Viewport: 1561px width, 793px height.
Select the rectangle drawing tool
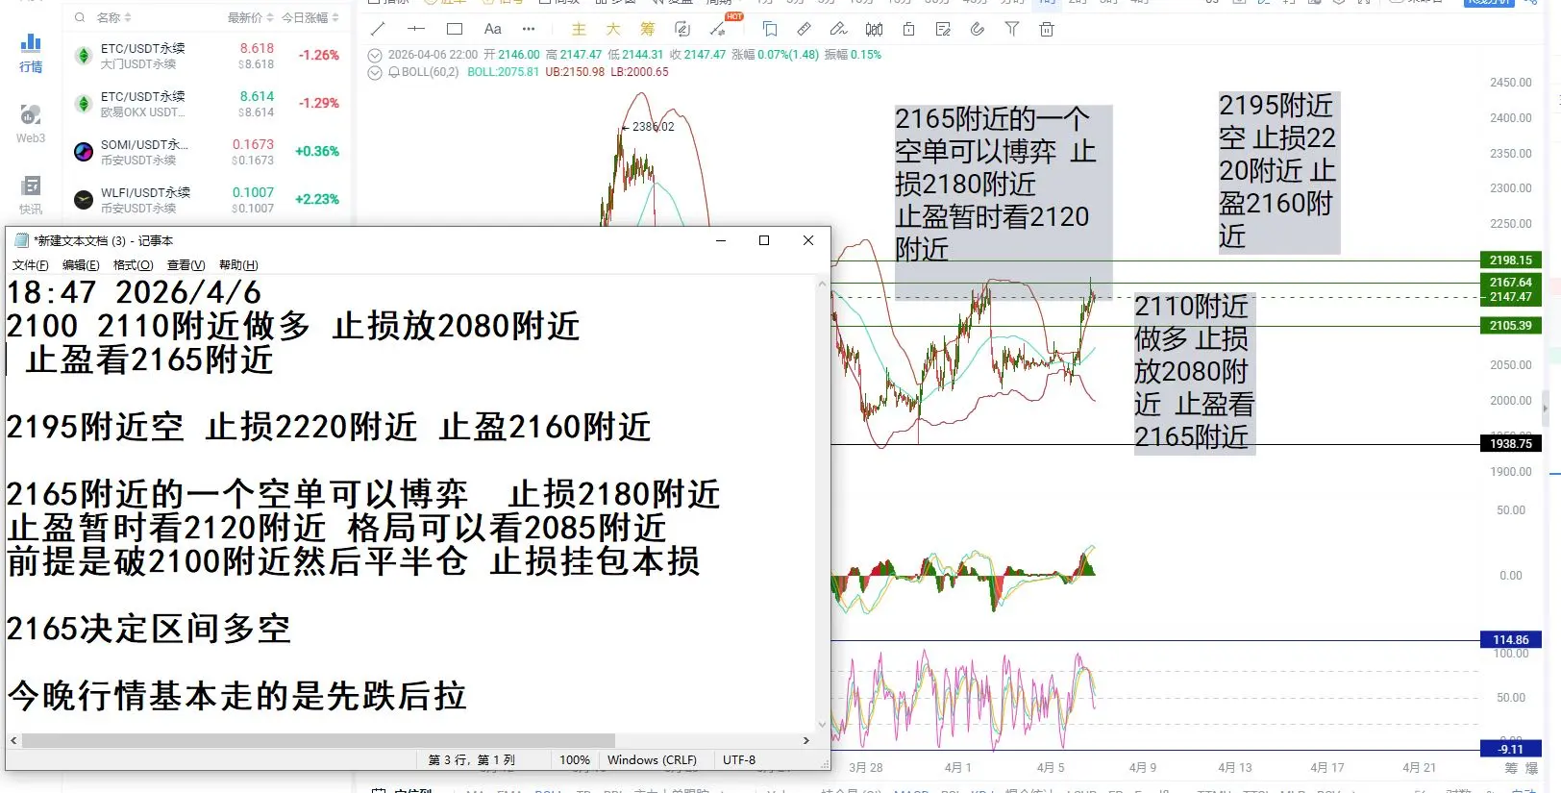[455, 29]
